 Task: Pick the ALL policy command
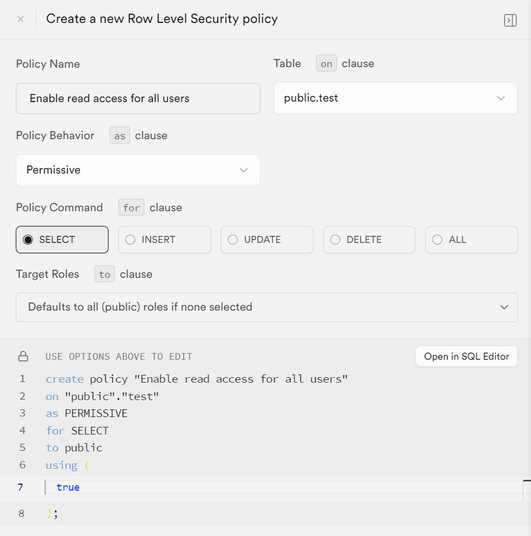(x=471, y=240)
